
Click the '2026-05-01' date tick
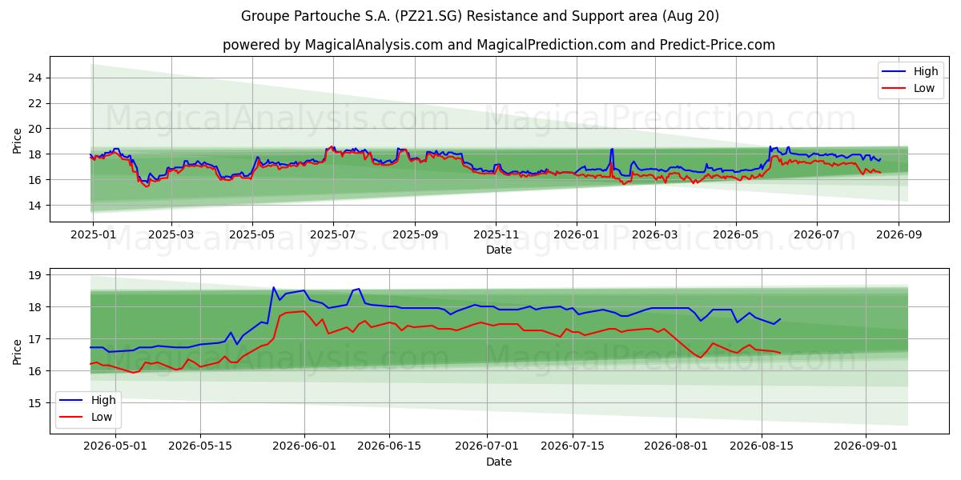pos(114,446)
